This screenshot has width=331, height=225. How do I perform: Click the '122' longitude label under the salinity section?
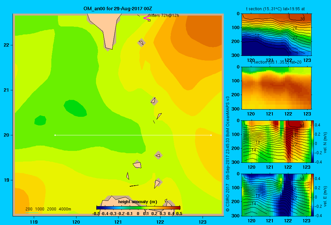pyautogui.click(x=288, y=114)
